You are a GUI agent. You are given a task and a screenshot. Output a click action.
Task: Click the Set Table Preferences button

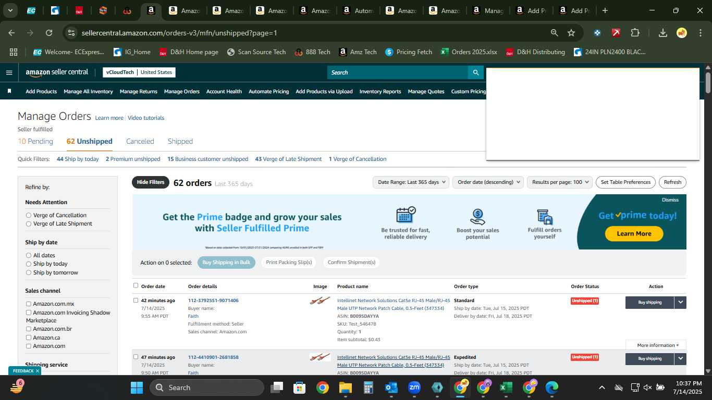[x=625, y=182]
